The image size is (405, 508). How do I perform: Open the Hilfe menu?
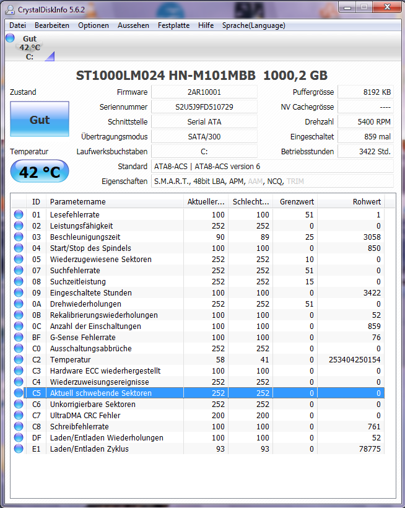pos(206,25)
